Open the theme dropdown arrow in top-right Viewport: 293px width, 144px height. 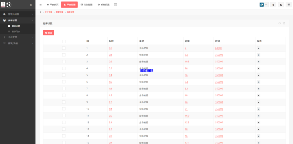tap(266, 5)
